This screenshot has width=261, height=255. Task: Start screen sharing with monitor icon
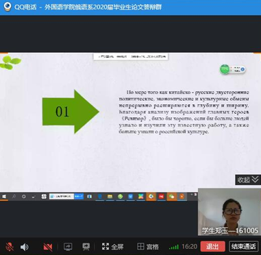68,247
